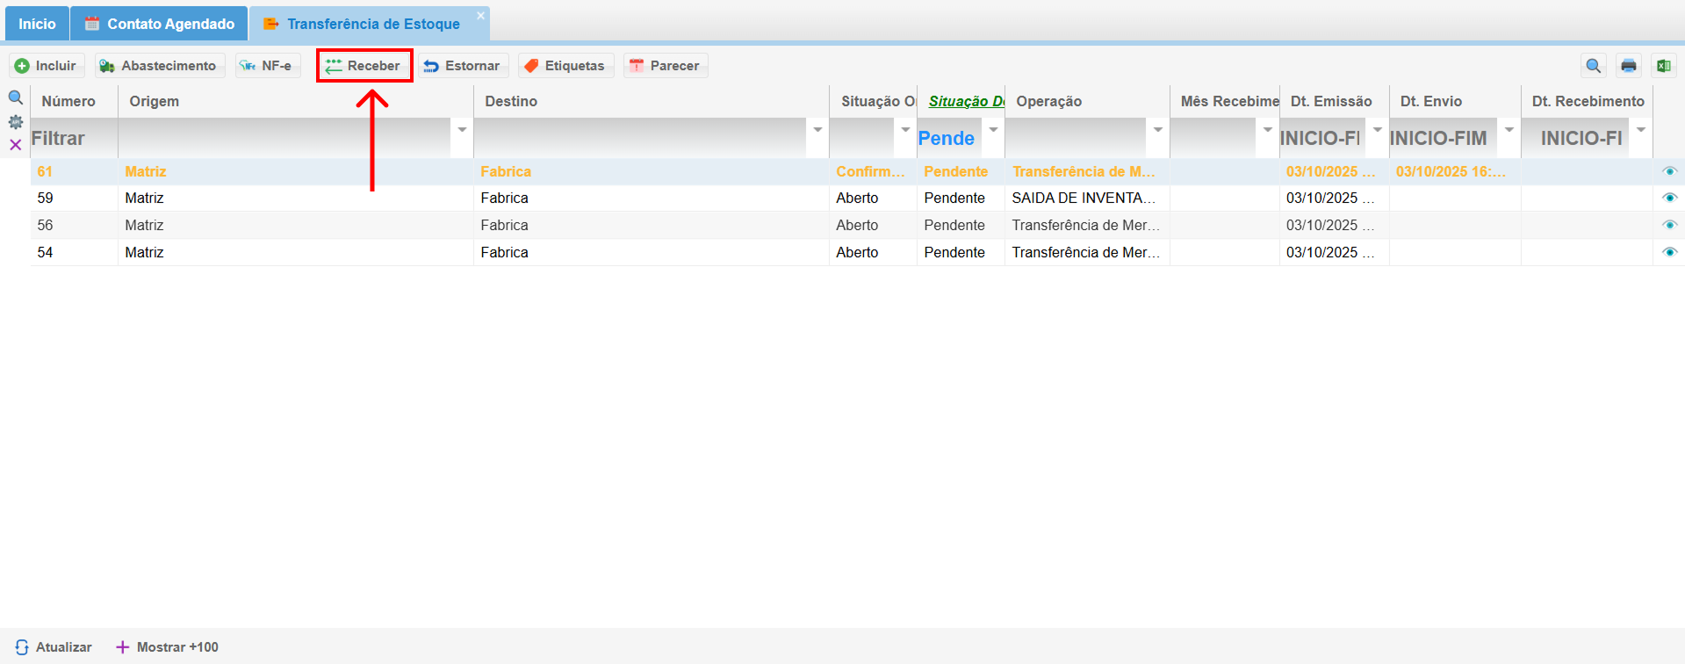This screenshot has width=1685, height=664.
Task: Open grid settings gear icon
Action: coord(16,122)
